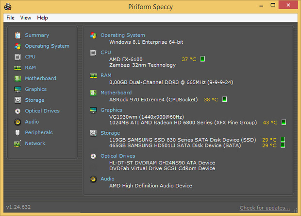Click the 38 °C motherboard temperature value
Image resolution: width=301 pixels, height=216 pixels.
211,99
